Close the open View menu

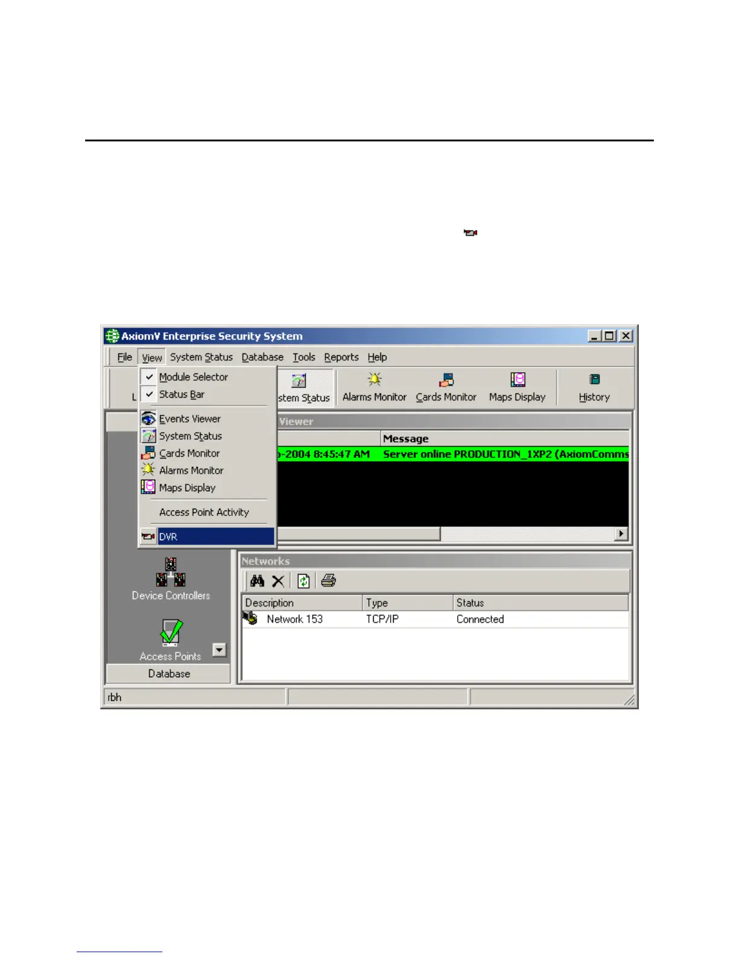pos(152,357)
